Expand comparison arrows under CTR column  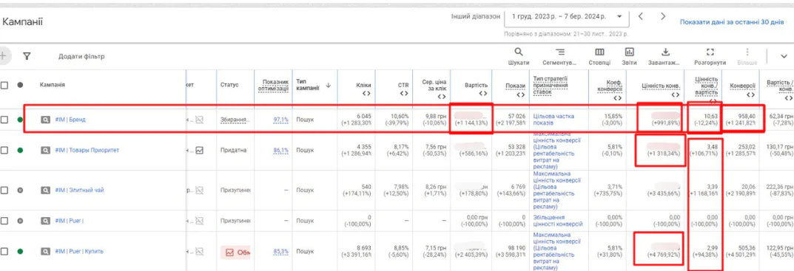403,94
